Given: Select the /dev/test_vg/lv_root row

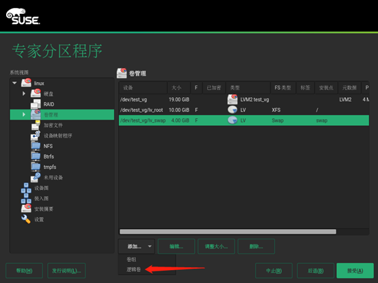Looking at the screenshot, I should [244, 110].
